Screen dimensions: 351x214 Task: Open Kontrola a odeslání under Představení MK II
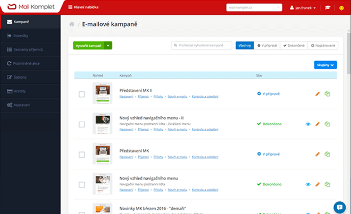[205, 97]
